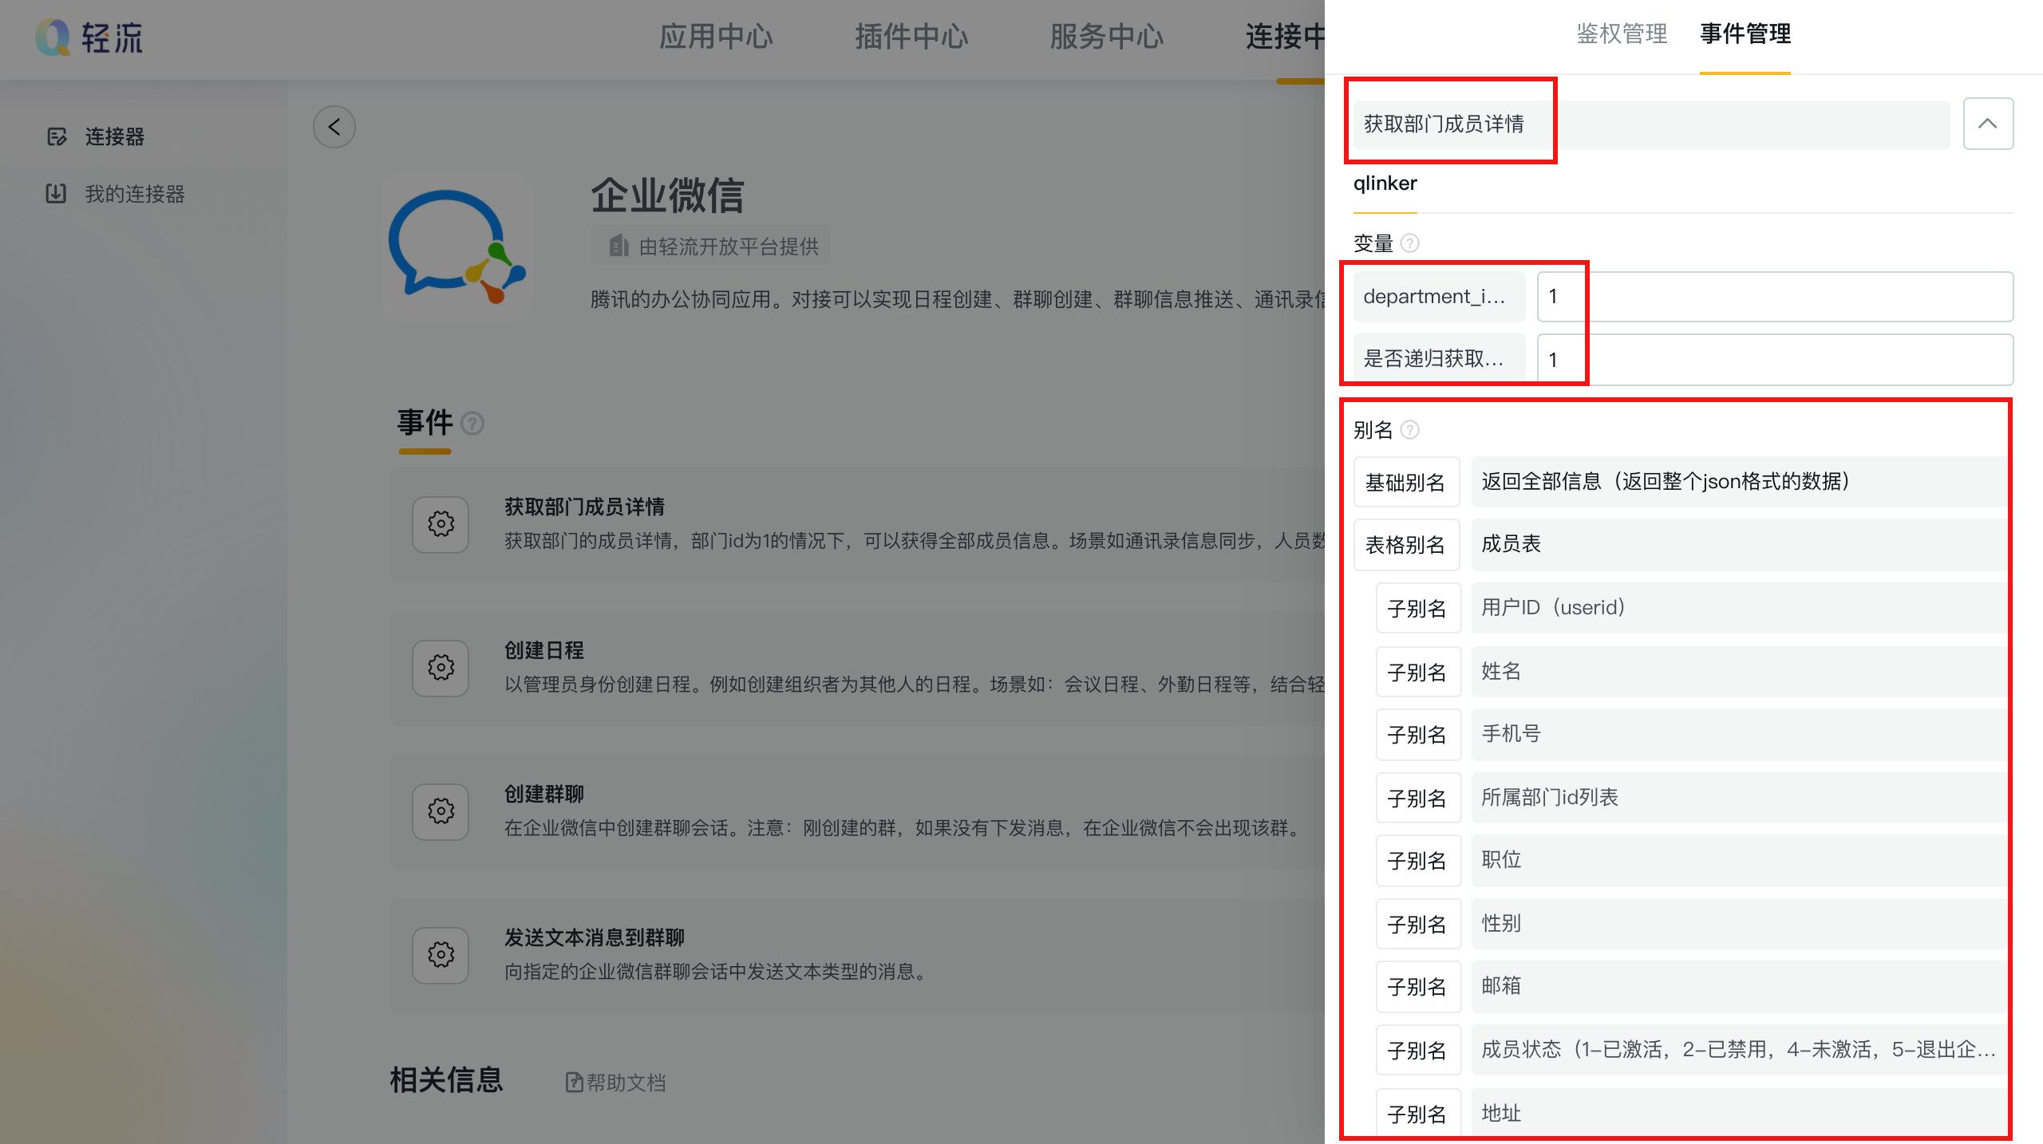
Task: Open 应用中心 in top navigation
Action: (716, 37)
